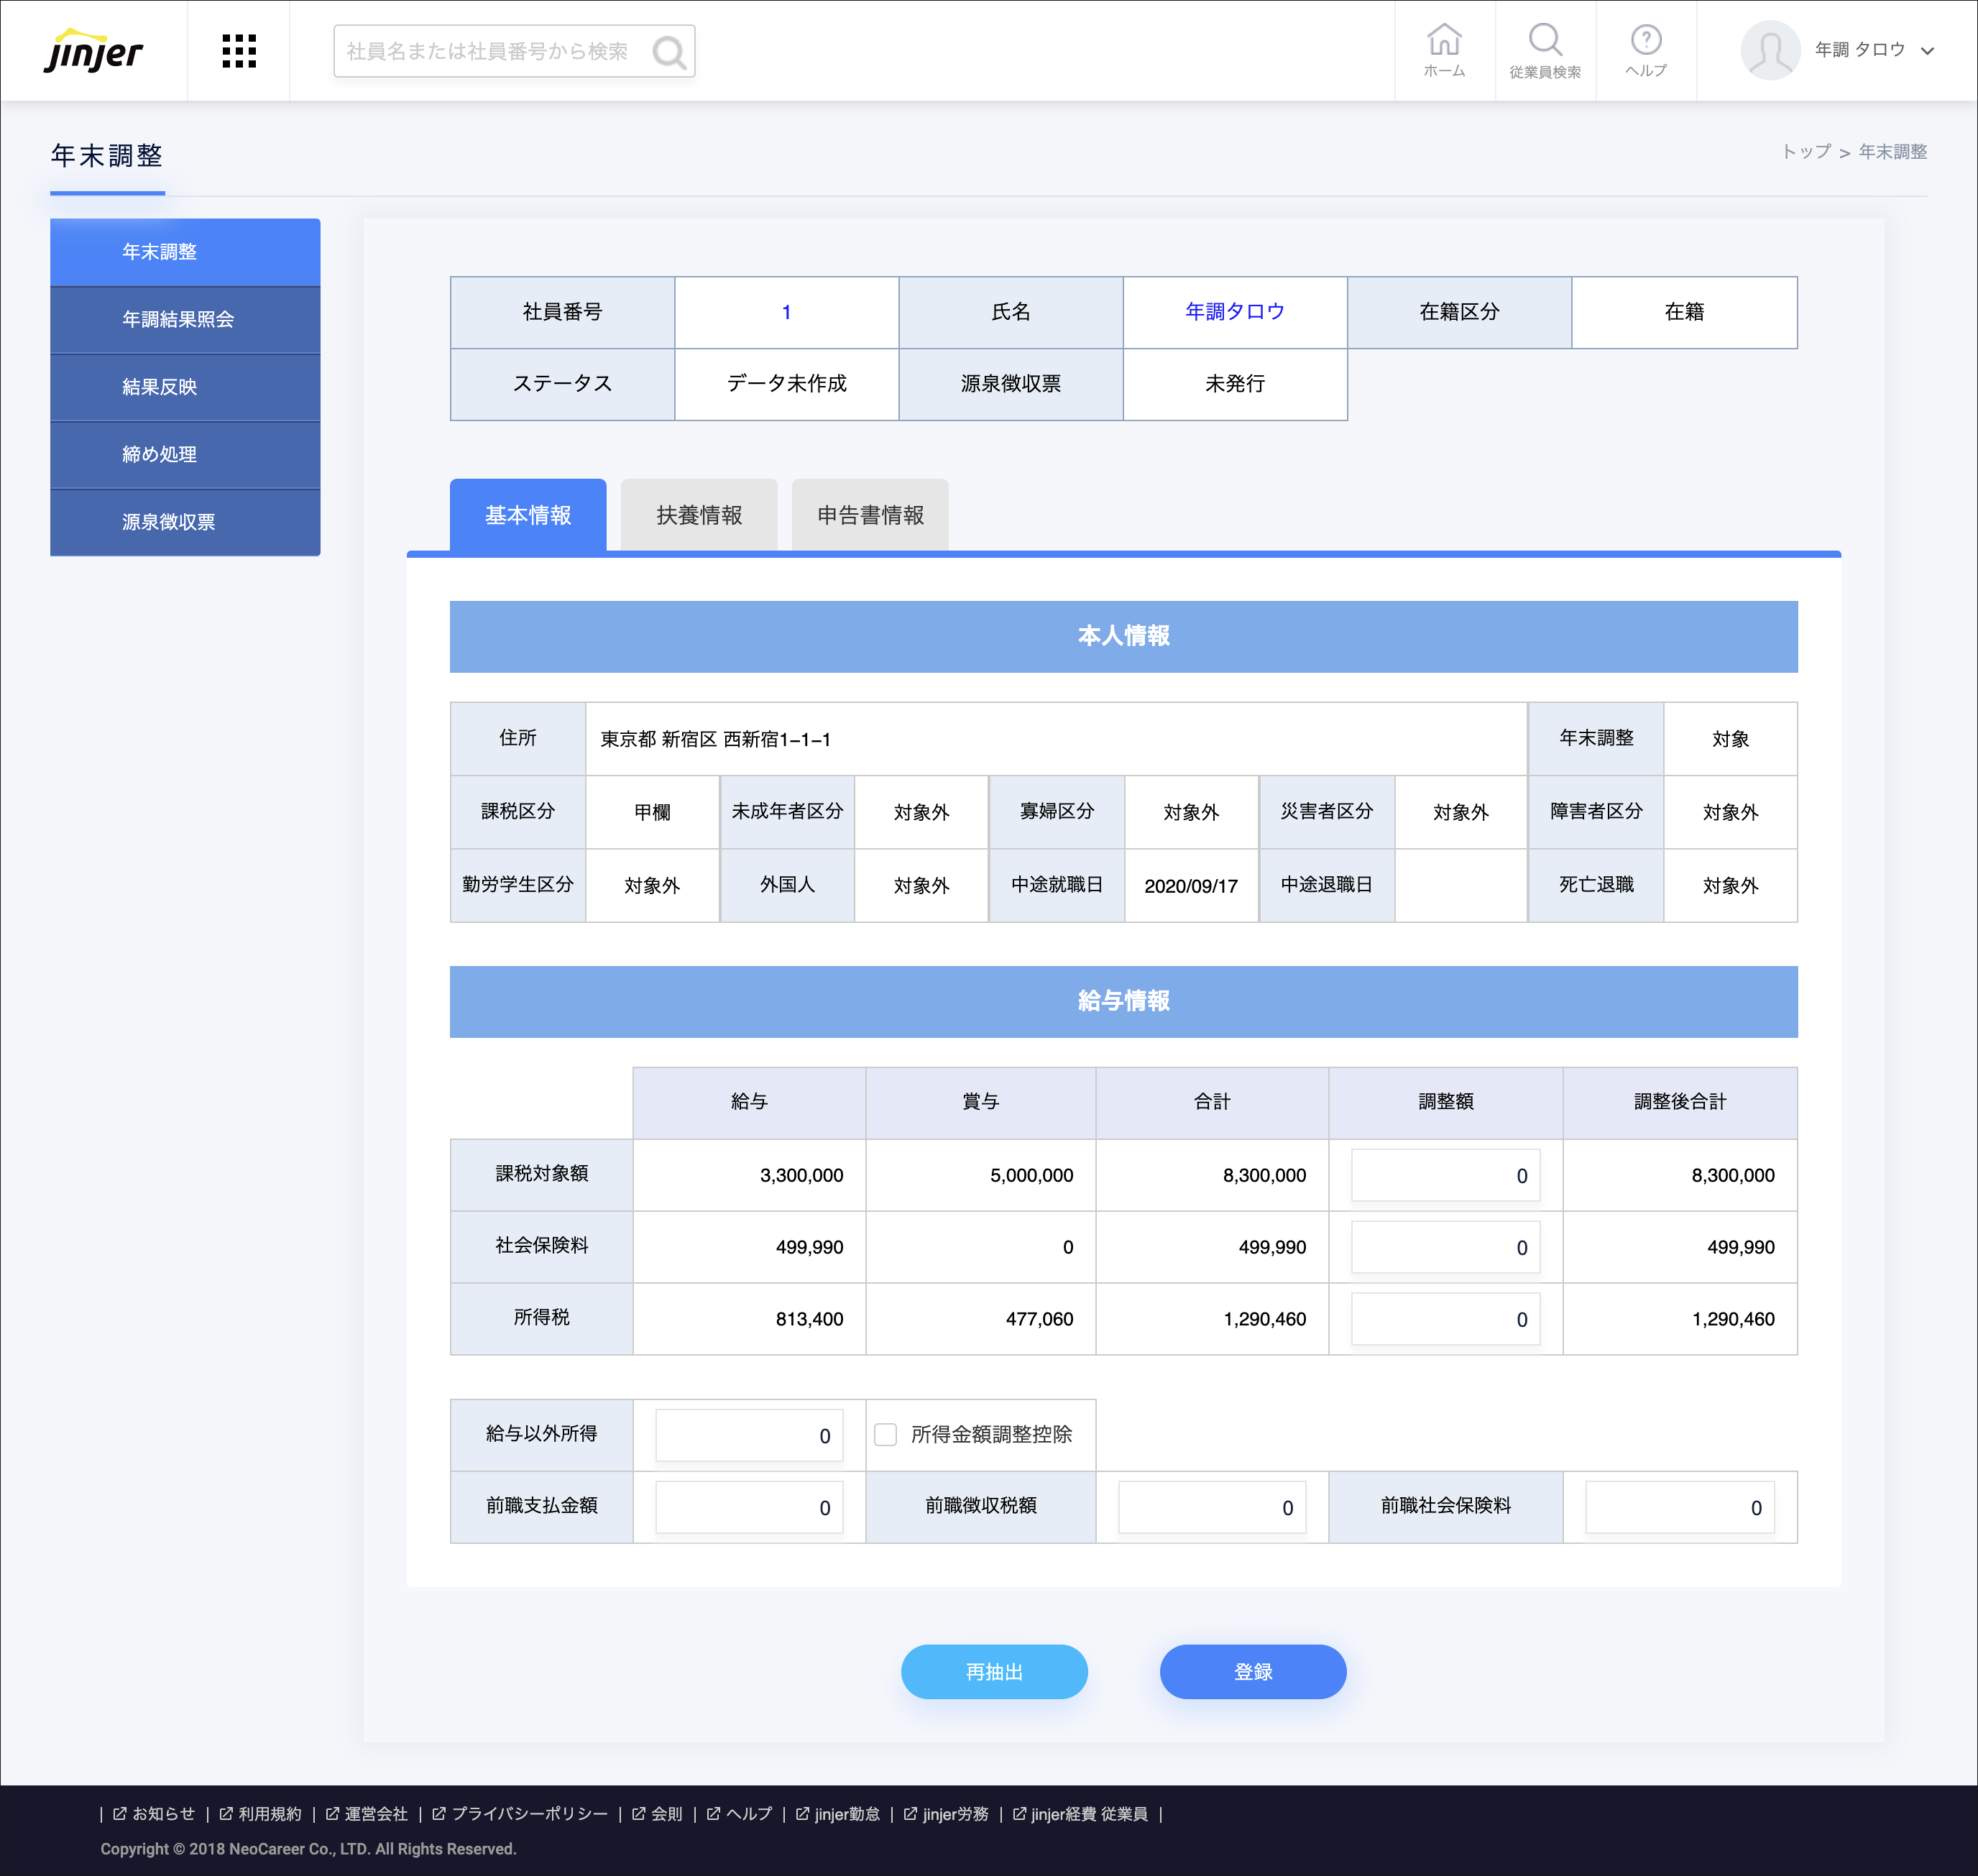The height and width of the screenshot is (1876, 1978).
Task: Click the 登録 button
Action: [1252, 1671]
